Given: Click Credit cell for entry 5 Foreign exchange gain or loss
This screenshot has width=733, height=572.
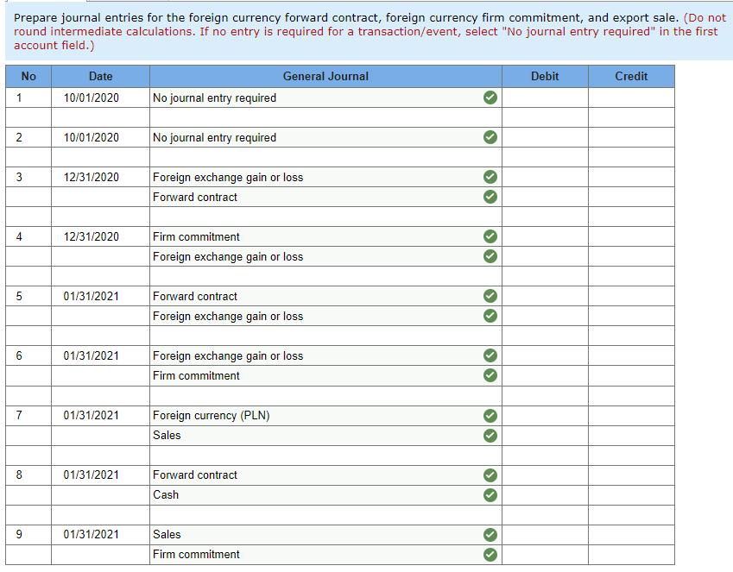Looking at the screenshot, I should pos(631,316).
